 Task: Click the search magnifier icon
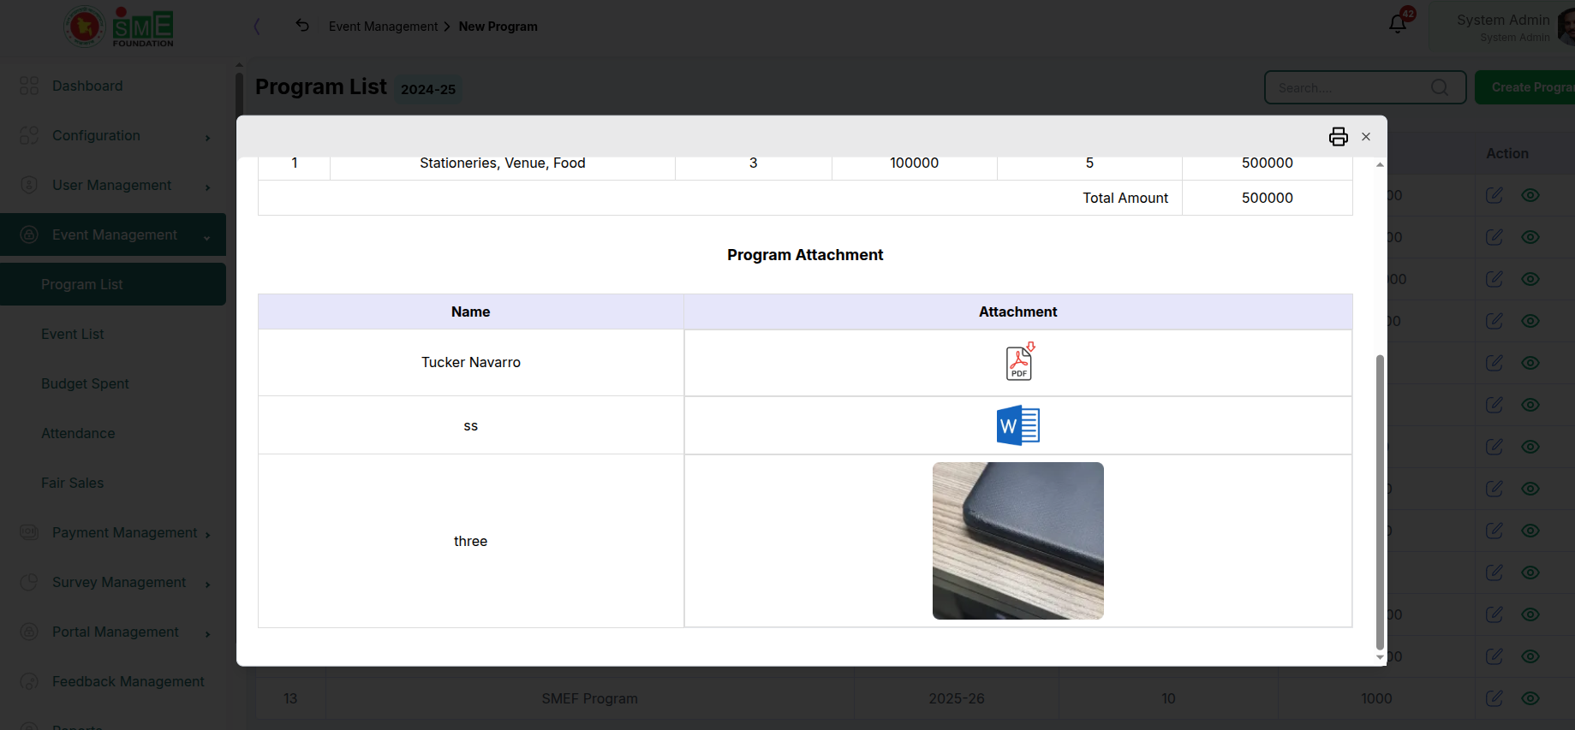point(1440,87)
